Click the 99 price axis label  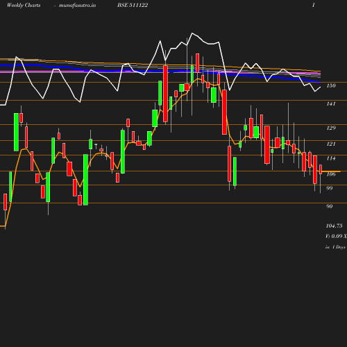click(330, 188)
